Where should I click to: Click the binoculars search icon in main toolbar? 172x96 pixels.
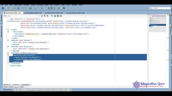pyautogui.click(x=3, y=8)
